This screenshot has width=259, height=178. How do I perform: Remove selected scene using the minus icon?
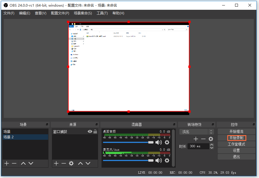point(14,163)
